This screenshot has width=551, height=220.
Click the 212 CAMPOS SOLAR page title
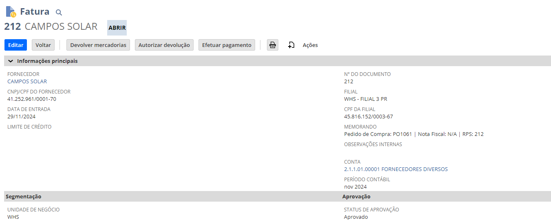(51, 27)
